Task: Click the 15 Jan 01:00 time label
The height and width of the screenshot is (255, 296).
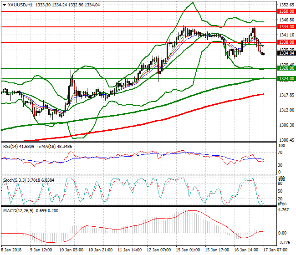Action: tap(188, 250)
